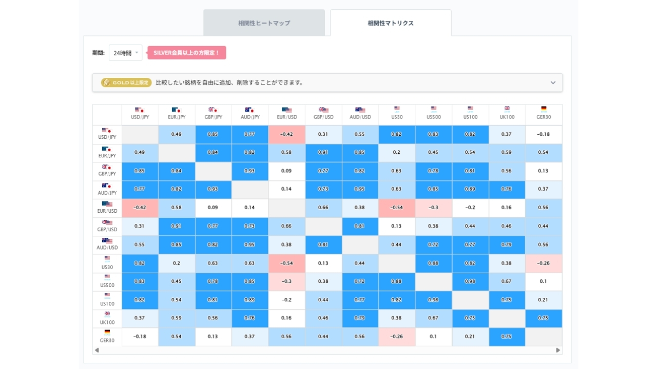
Task: Click the 0.09 cell in GBP/JPY row
Action: 287,171
